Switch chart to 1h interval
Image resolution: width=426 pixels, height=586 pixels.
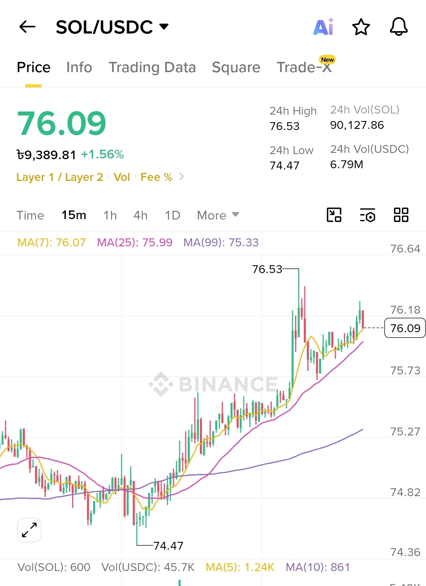(x=110, y=215)
